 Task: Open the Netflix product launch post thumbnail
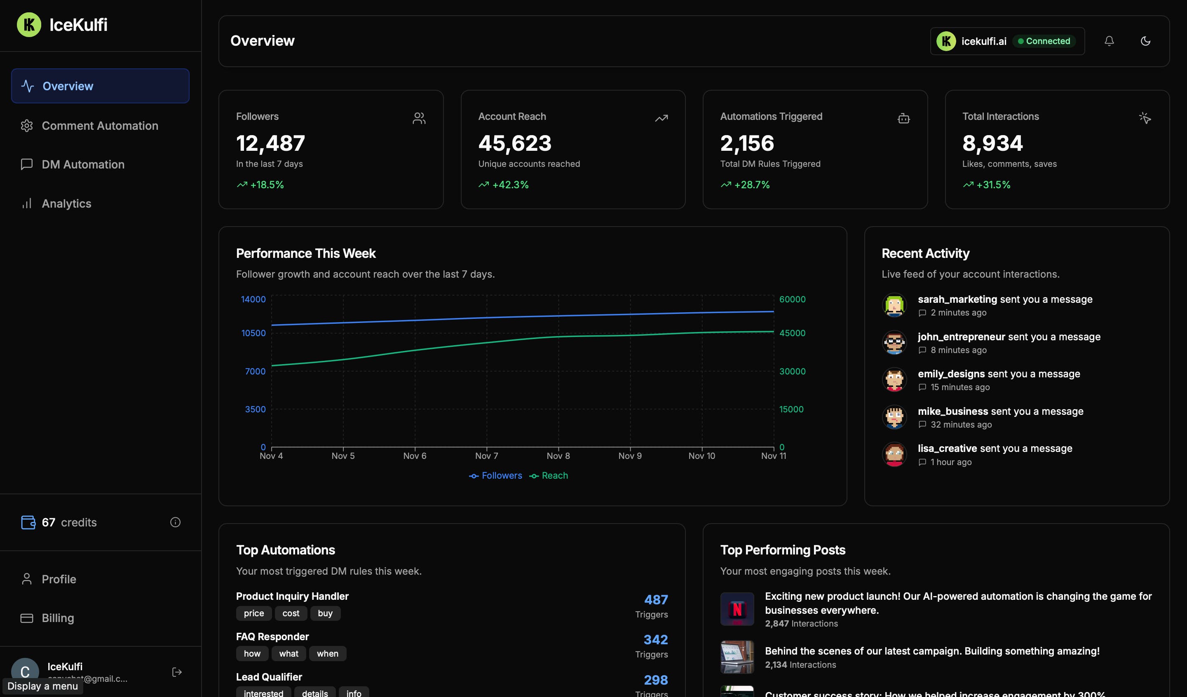(x=737, y=609)
